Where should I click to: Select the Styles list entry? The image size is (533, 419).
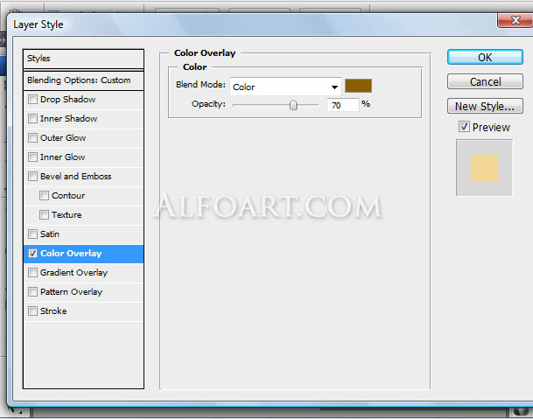pyautogui.click(x=83, y=59)
